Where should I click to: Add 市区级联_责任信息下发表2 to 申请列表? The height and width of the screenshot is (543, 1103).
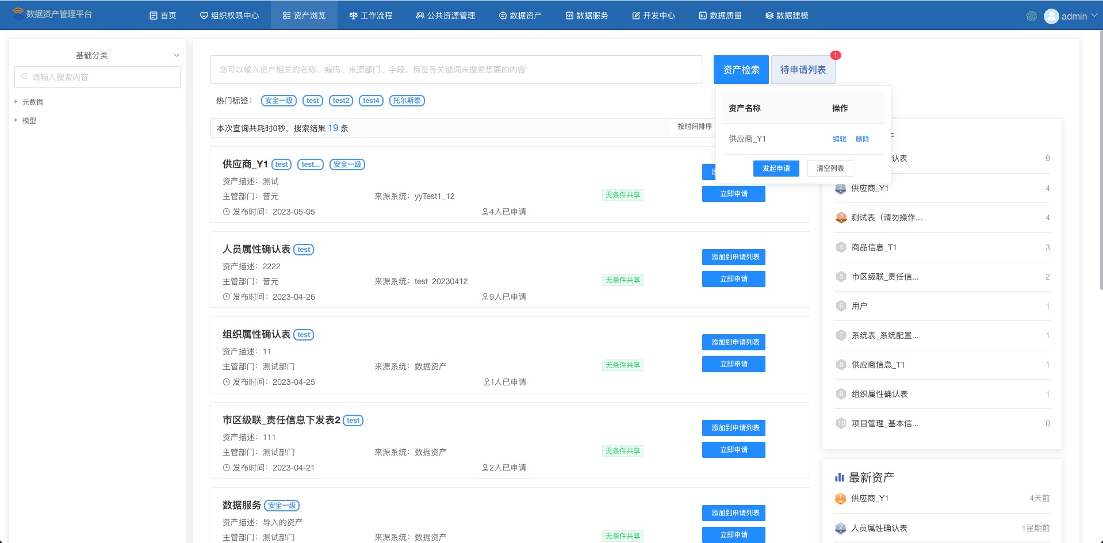click(x=734, y=428)
